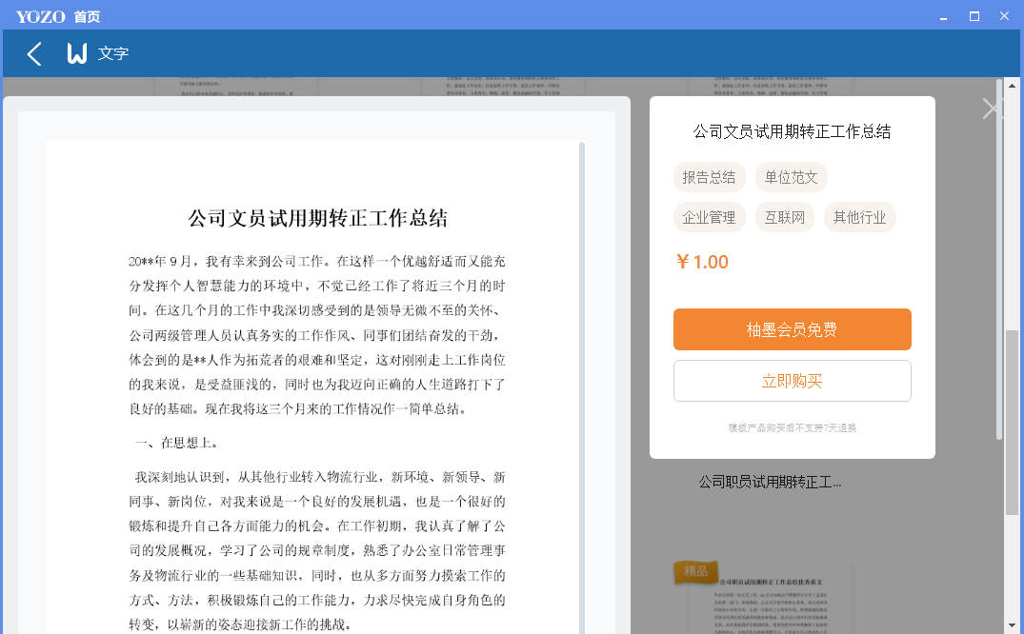Image resolution: width=1024 pixels, height=634 pixels.
Task: Choose the 企业管理 tag
Action: click(709, 218)
